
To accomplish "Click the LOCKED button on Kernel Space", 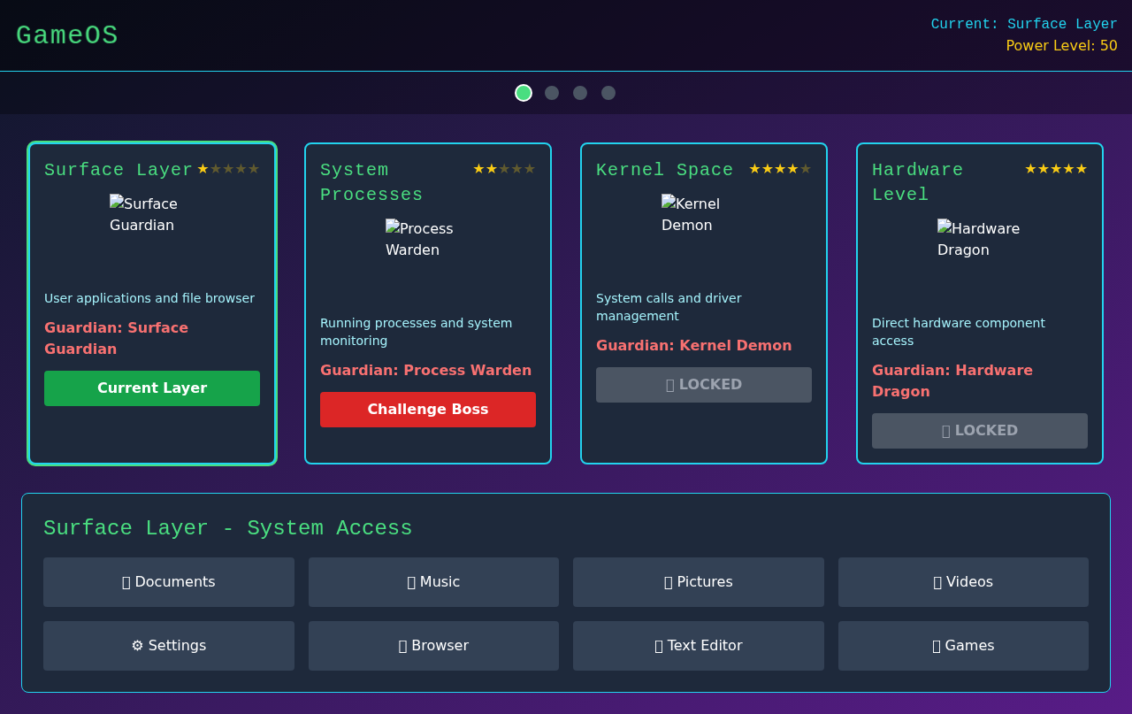I will tap(703, 384).
